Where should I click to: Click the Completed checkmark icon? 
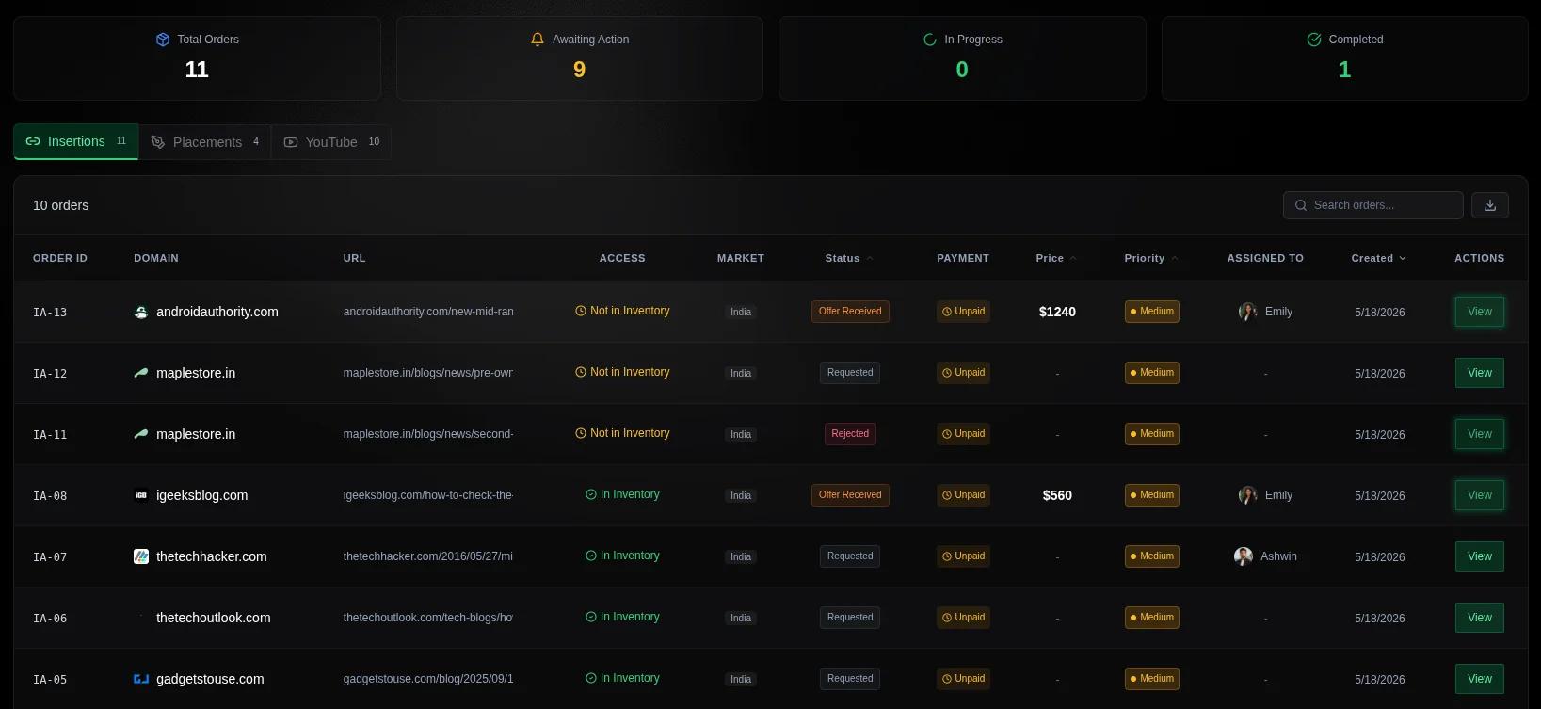(x=1314, y=40)
